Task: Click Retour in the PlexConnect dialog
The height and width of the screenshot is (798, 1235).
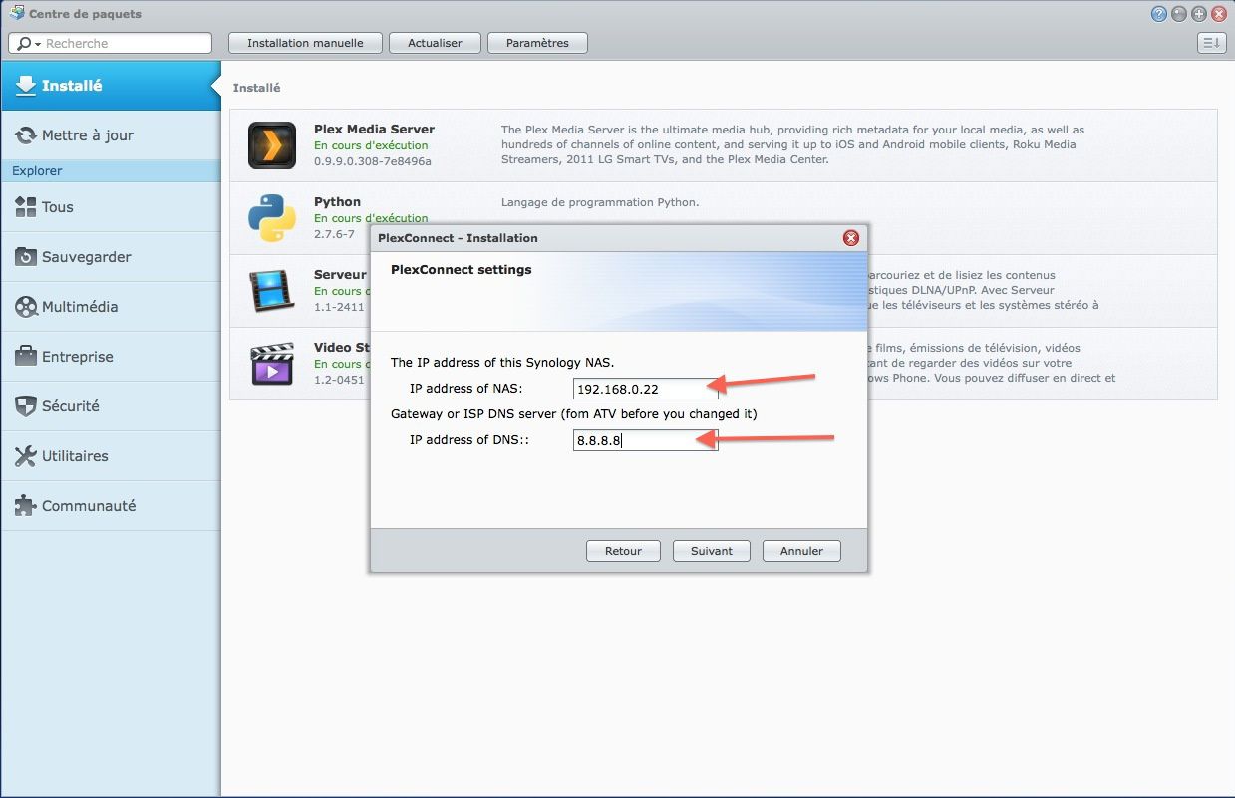Action: tap(623, 551)
